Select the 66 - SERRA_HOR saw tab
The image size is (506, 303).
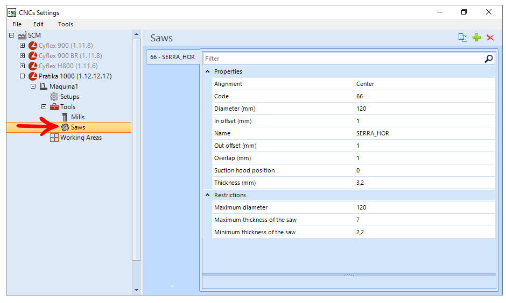[173, 57]
